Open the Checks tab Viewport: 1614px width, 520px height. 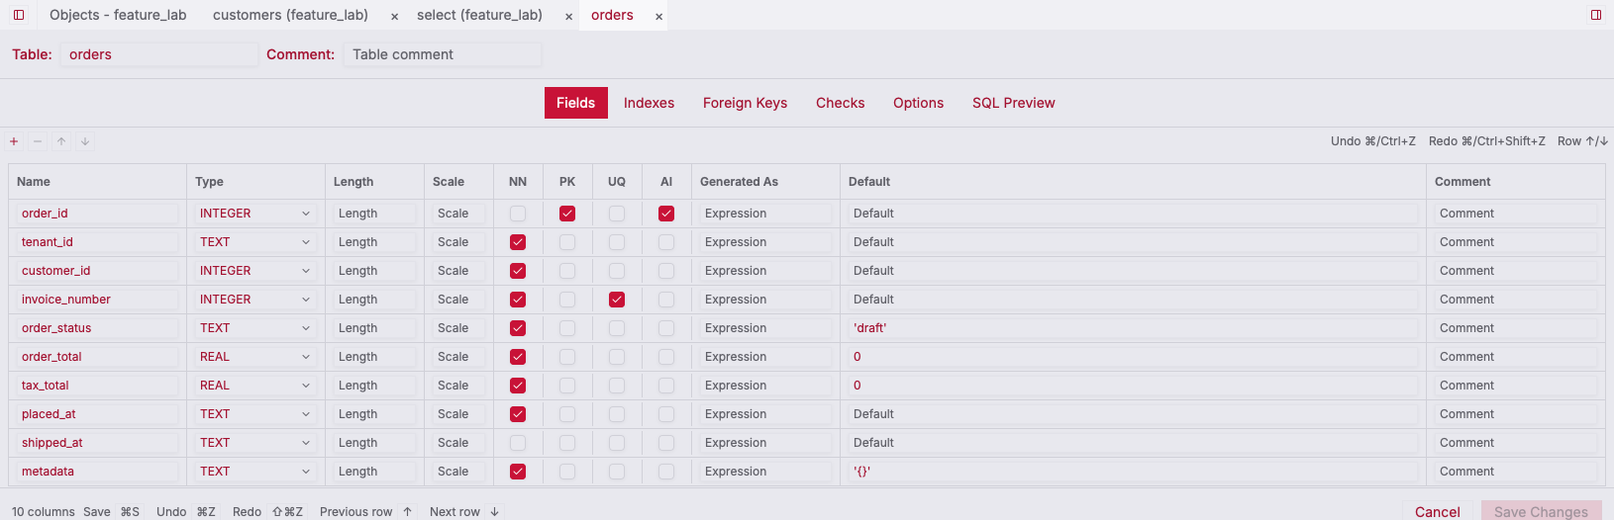tap(840, 103)
